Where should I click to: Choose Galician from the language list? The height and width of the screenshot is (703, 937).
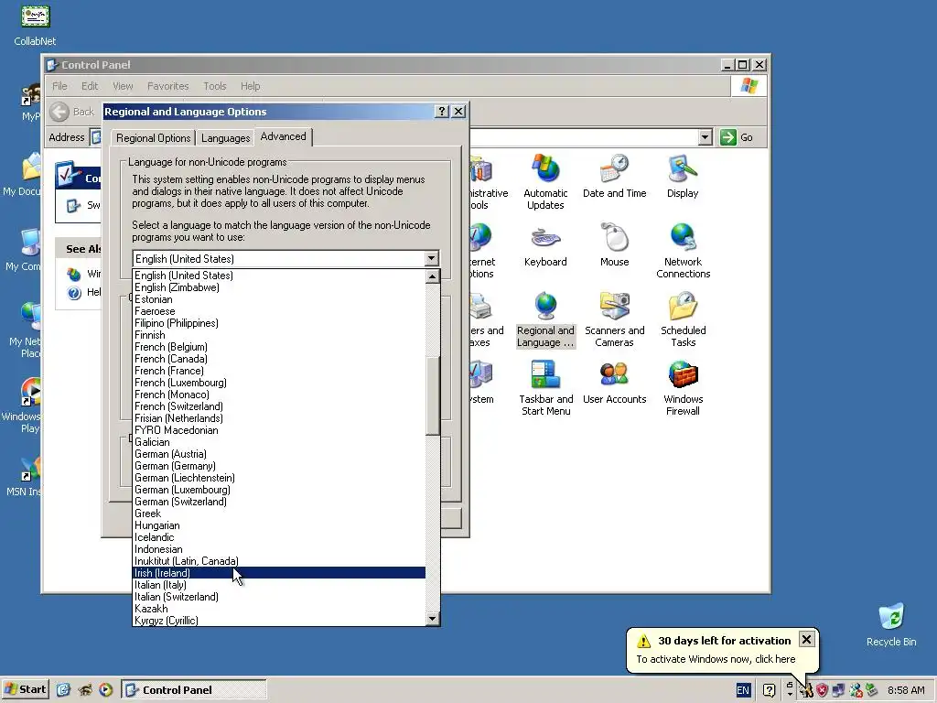(279, 442)
